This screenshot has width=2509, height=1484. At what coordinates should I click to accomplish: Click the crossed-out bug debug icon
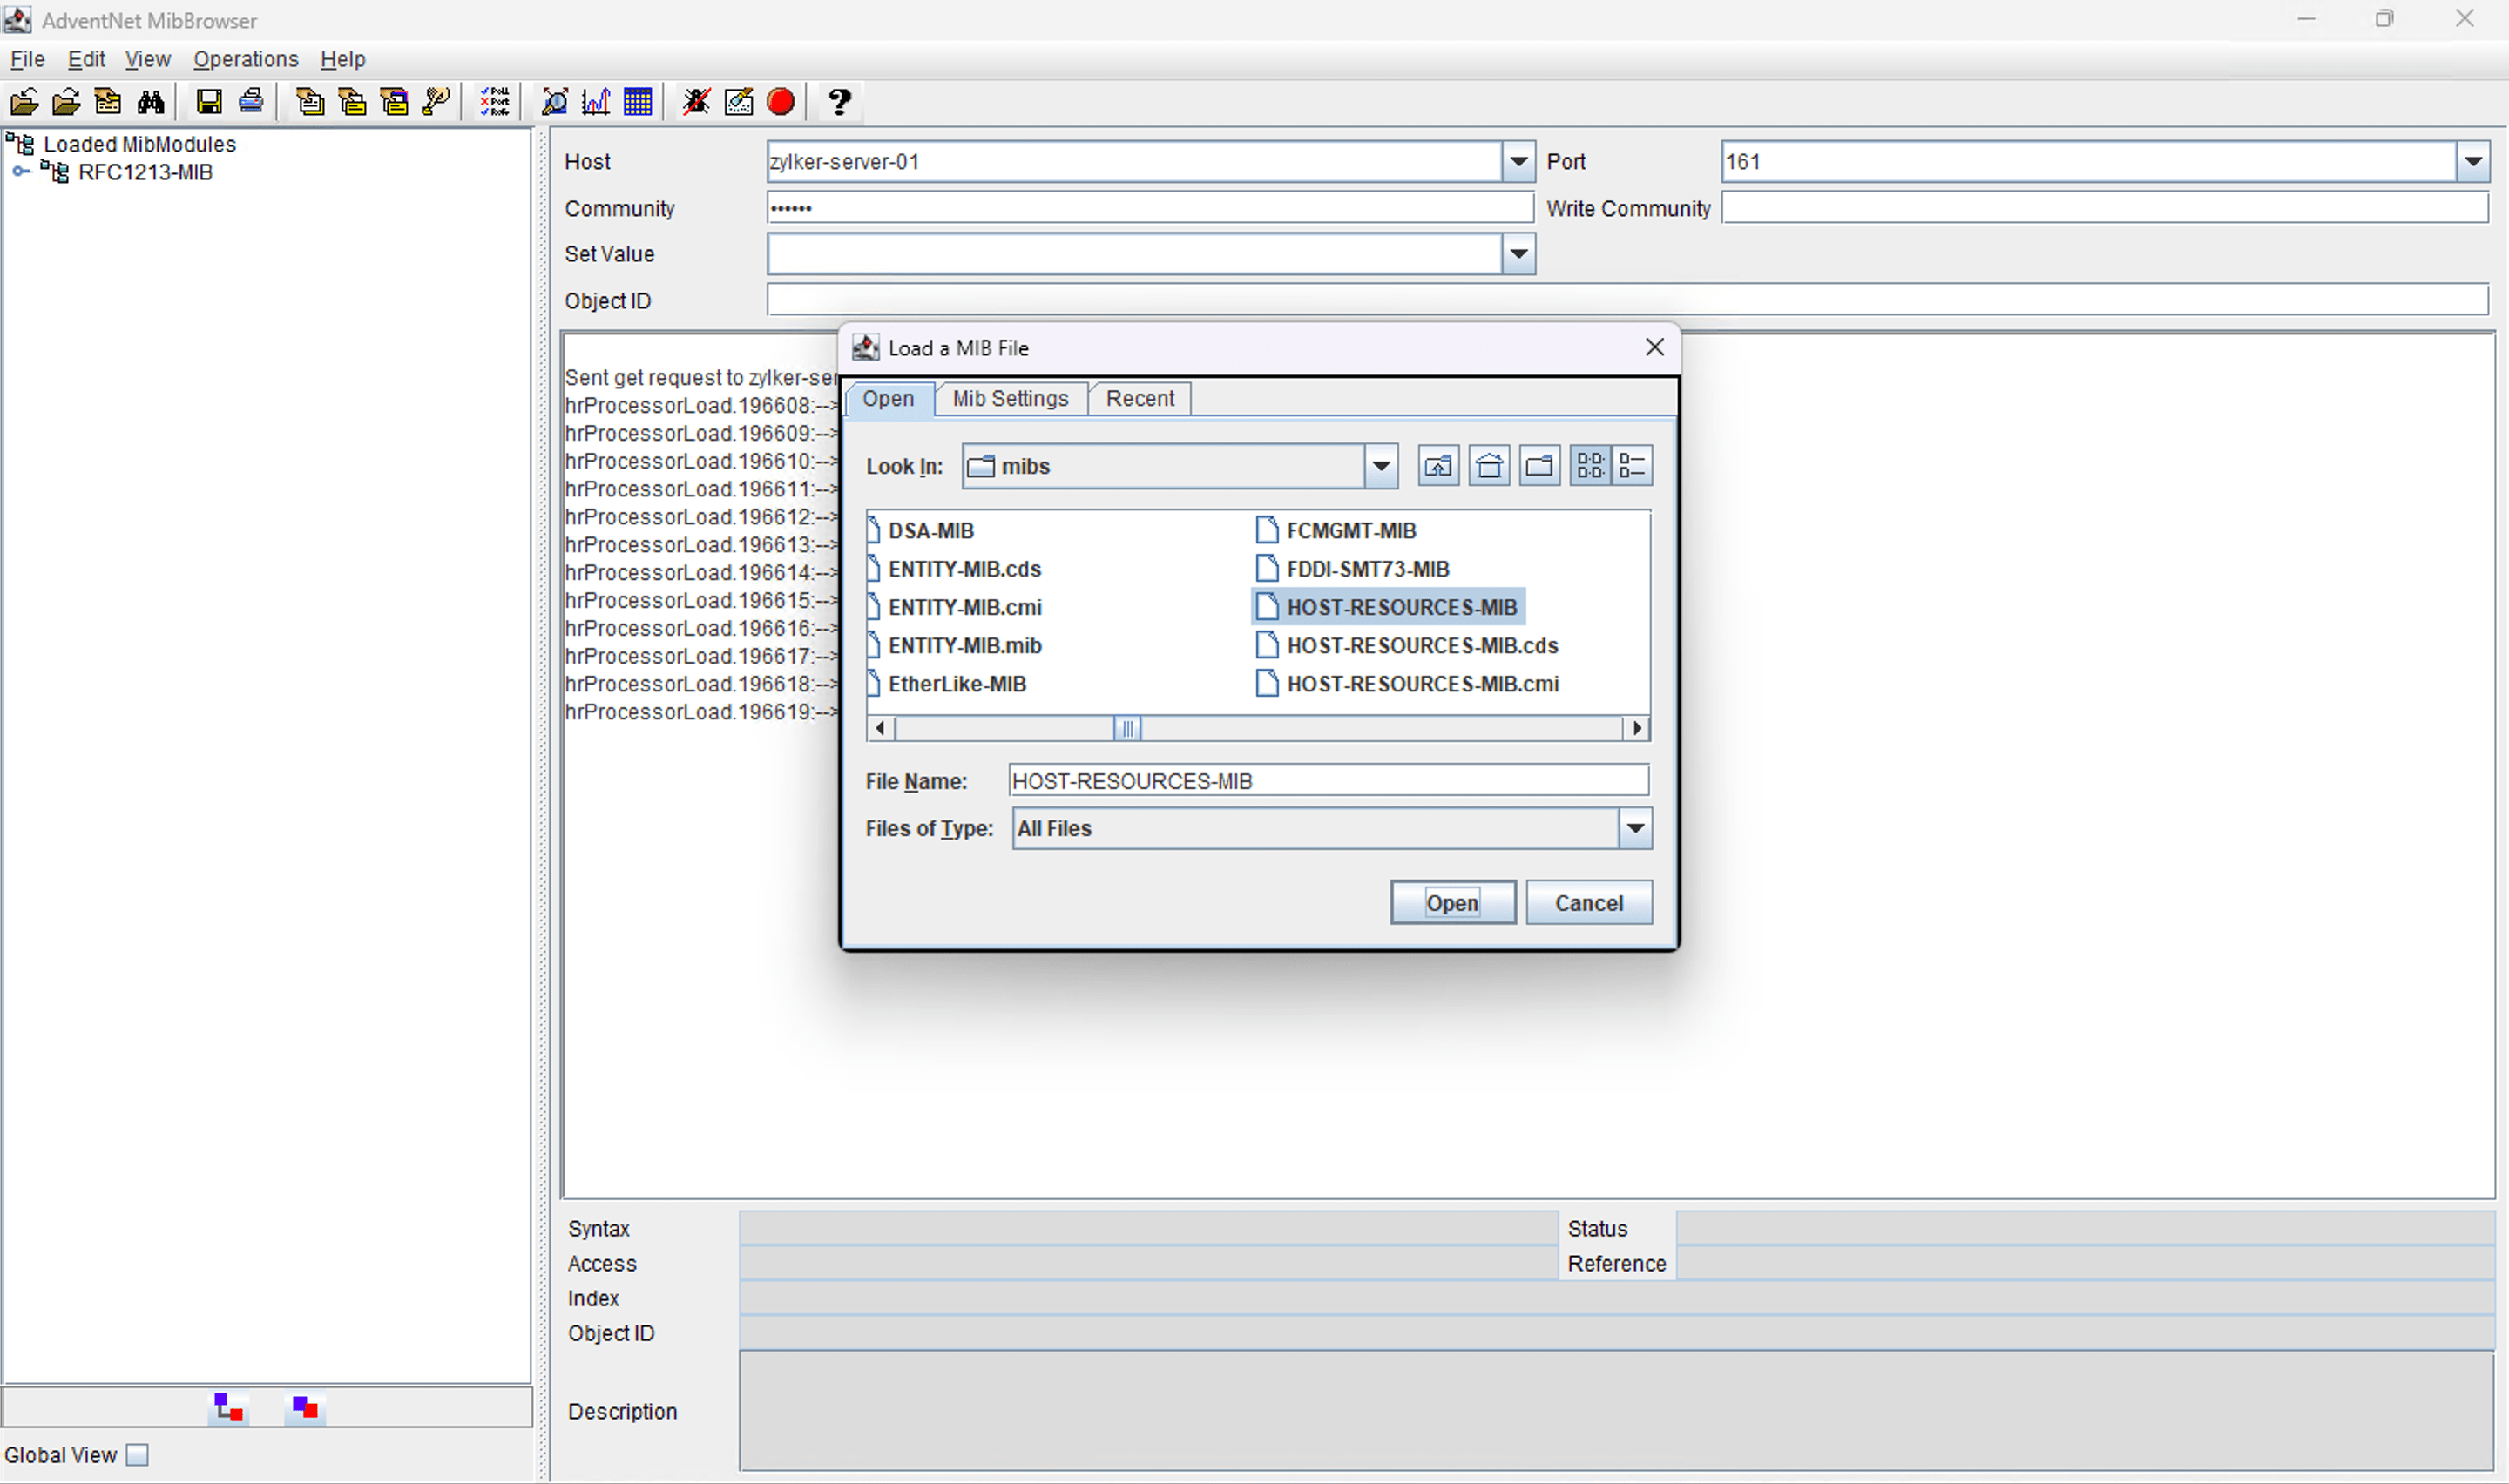point(696,102)
